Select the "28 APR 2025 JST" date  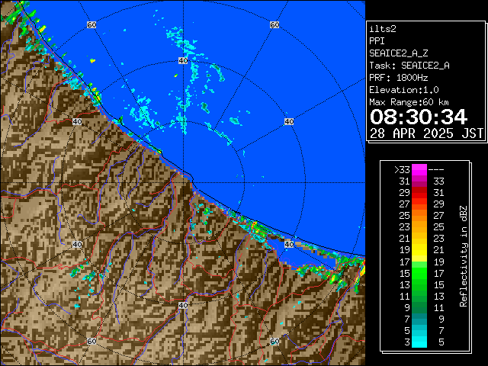tap(426, 133)
